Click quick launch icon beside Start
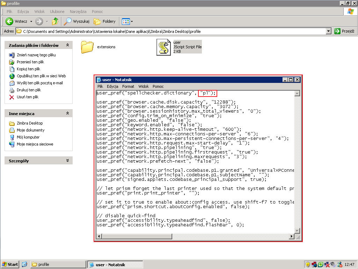This screenshot has width=358, height=269. coord(25,264)
